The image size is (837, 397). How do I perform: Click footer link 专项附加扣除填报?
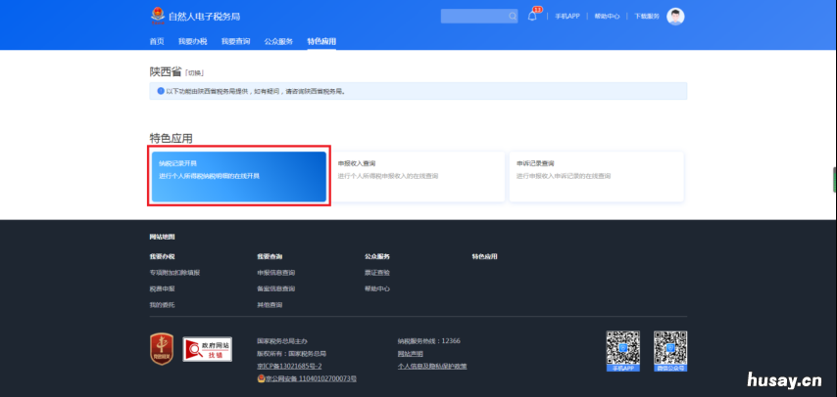click(174, 273)
